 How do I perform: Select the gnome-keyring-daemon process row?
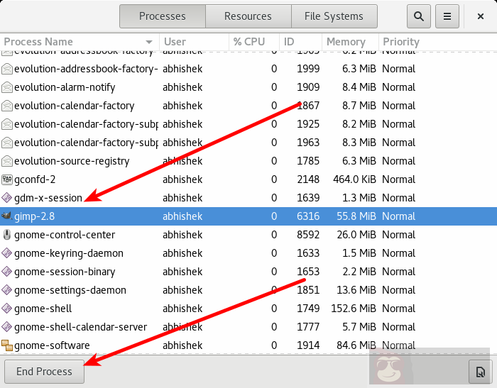[213, 253]
